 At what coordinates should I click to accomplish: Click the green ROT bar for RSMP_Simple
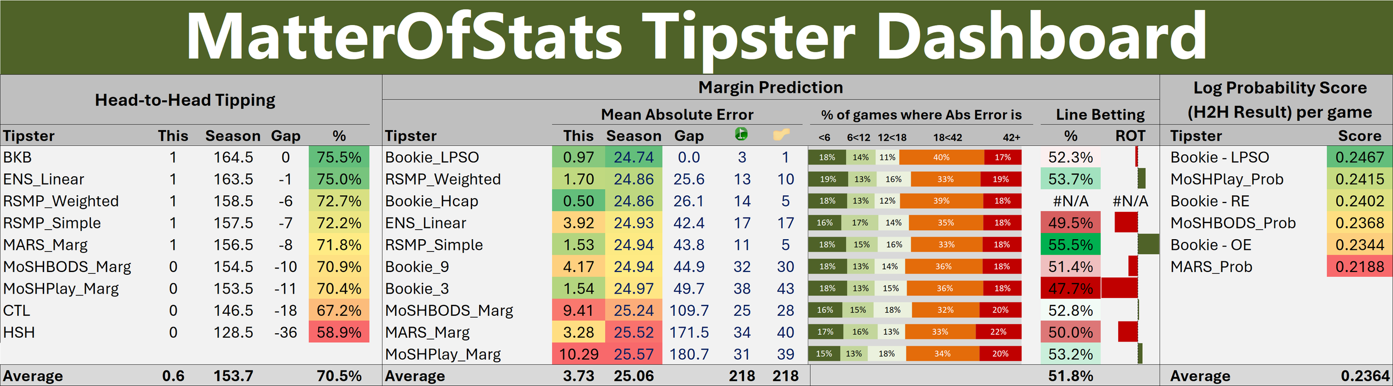pyautogui.click(x=1148, y=244)
